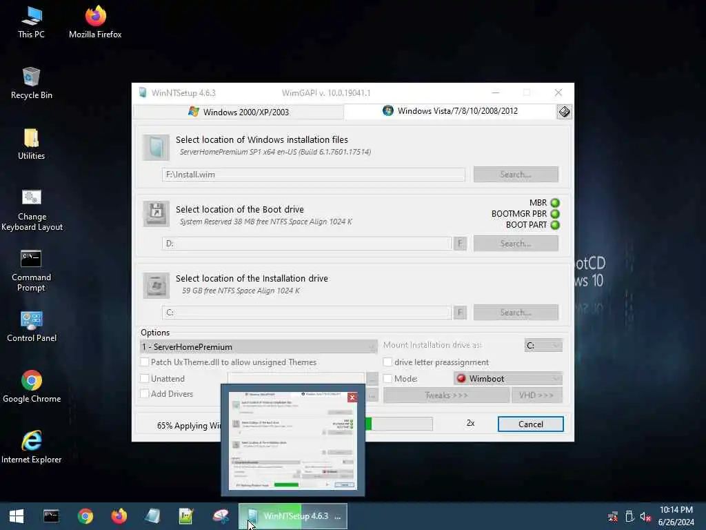This screenshot has height=530, width=706.
Task: Click the blue notebook taskbar icon
Action: tap(152, 516)
